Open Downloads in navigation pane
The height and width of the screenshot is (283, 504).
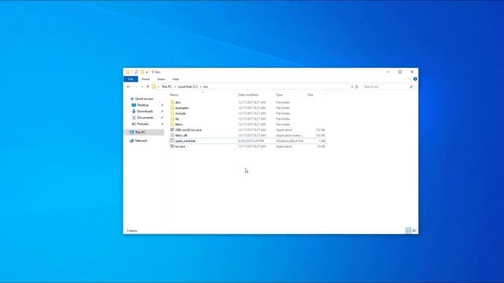145,112
